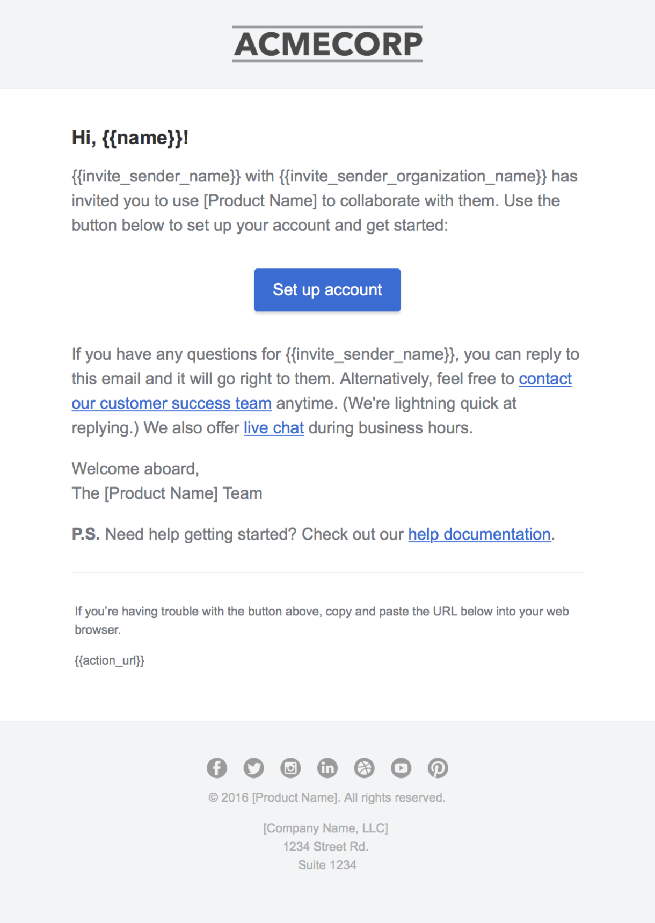This screenshot has height=923, width=655.
Task: Open the help documentation link
Action: pos(478,534)
